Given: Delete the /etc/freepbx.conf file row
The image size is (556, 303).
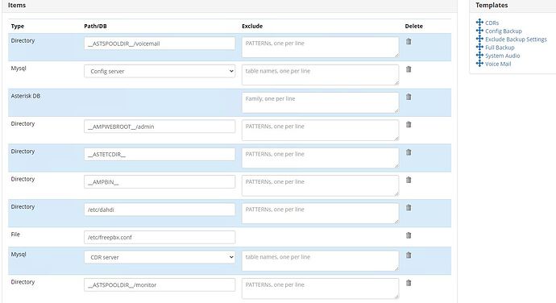Looking at the screenshot, I should [x=409, y=235].
